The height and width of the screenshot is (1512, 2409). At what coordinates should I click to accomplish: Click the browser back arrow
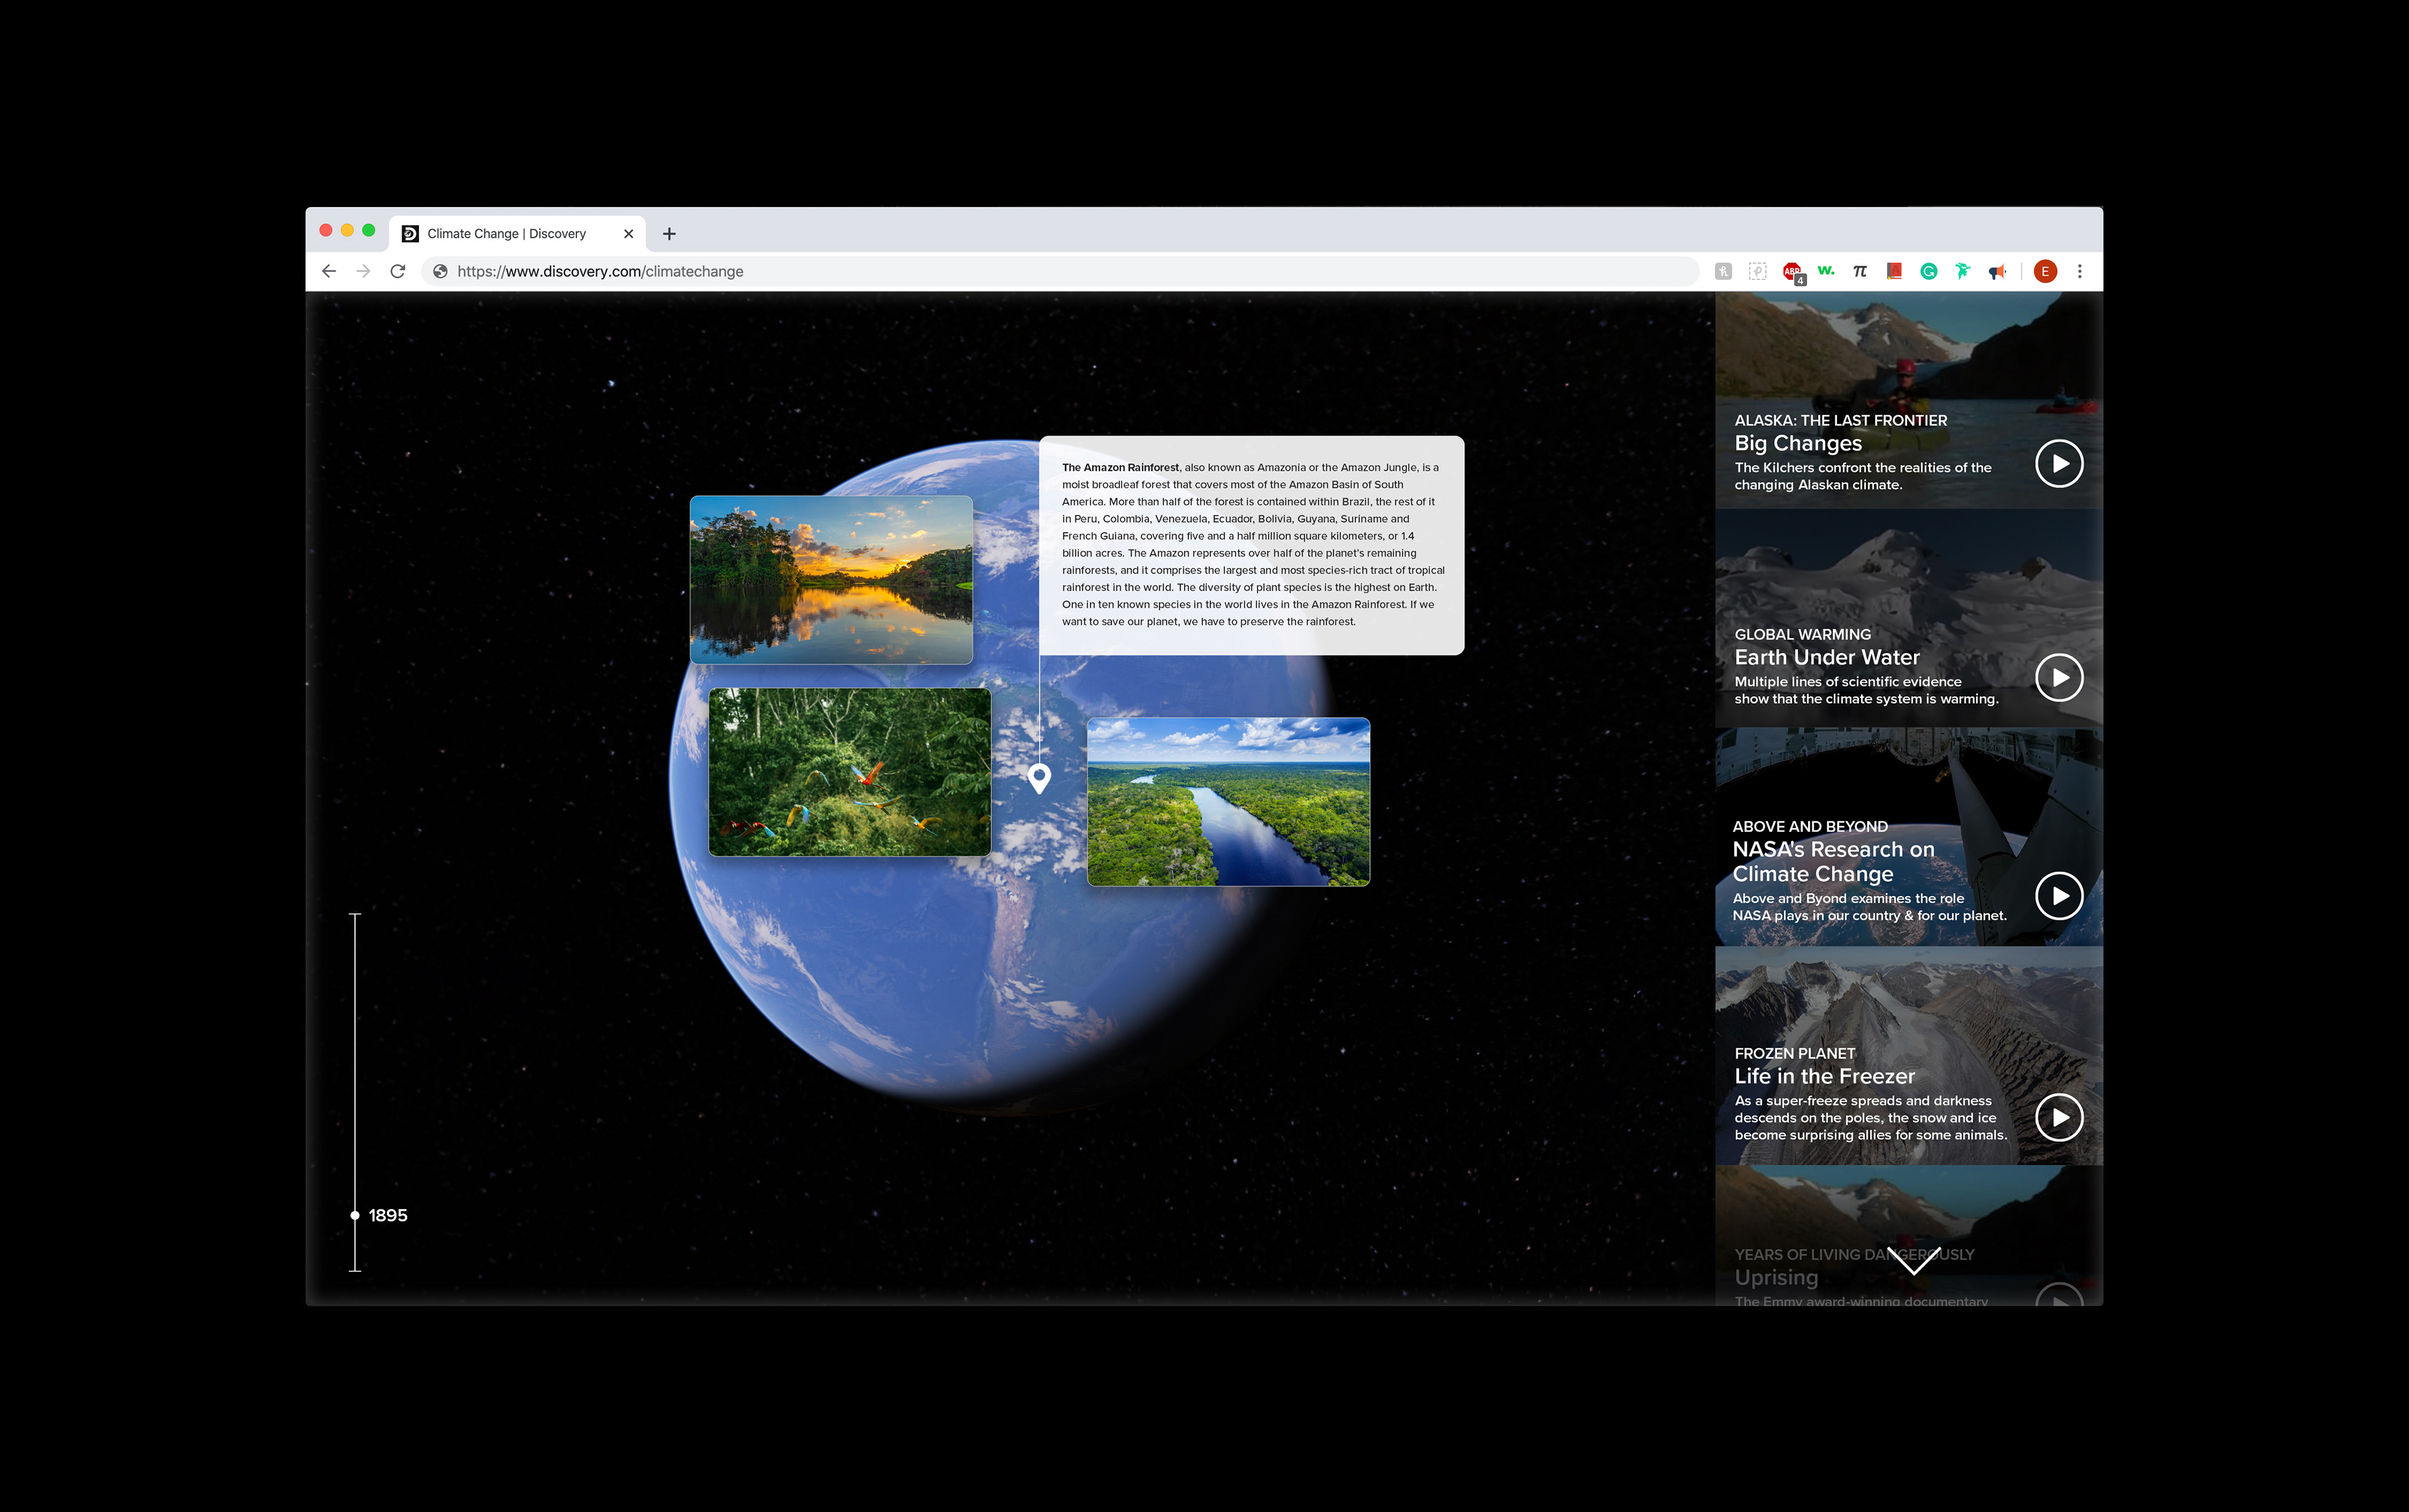[329, 271]
